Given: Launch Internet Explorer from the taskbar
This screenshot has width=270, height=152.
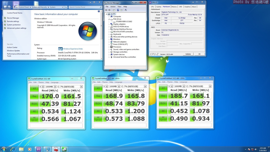Looking at the screenshot, I should pyautogui.click(x=12, y=149).
